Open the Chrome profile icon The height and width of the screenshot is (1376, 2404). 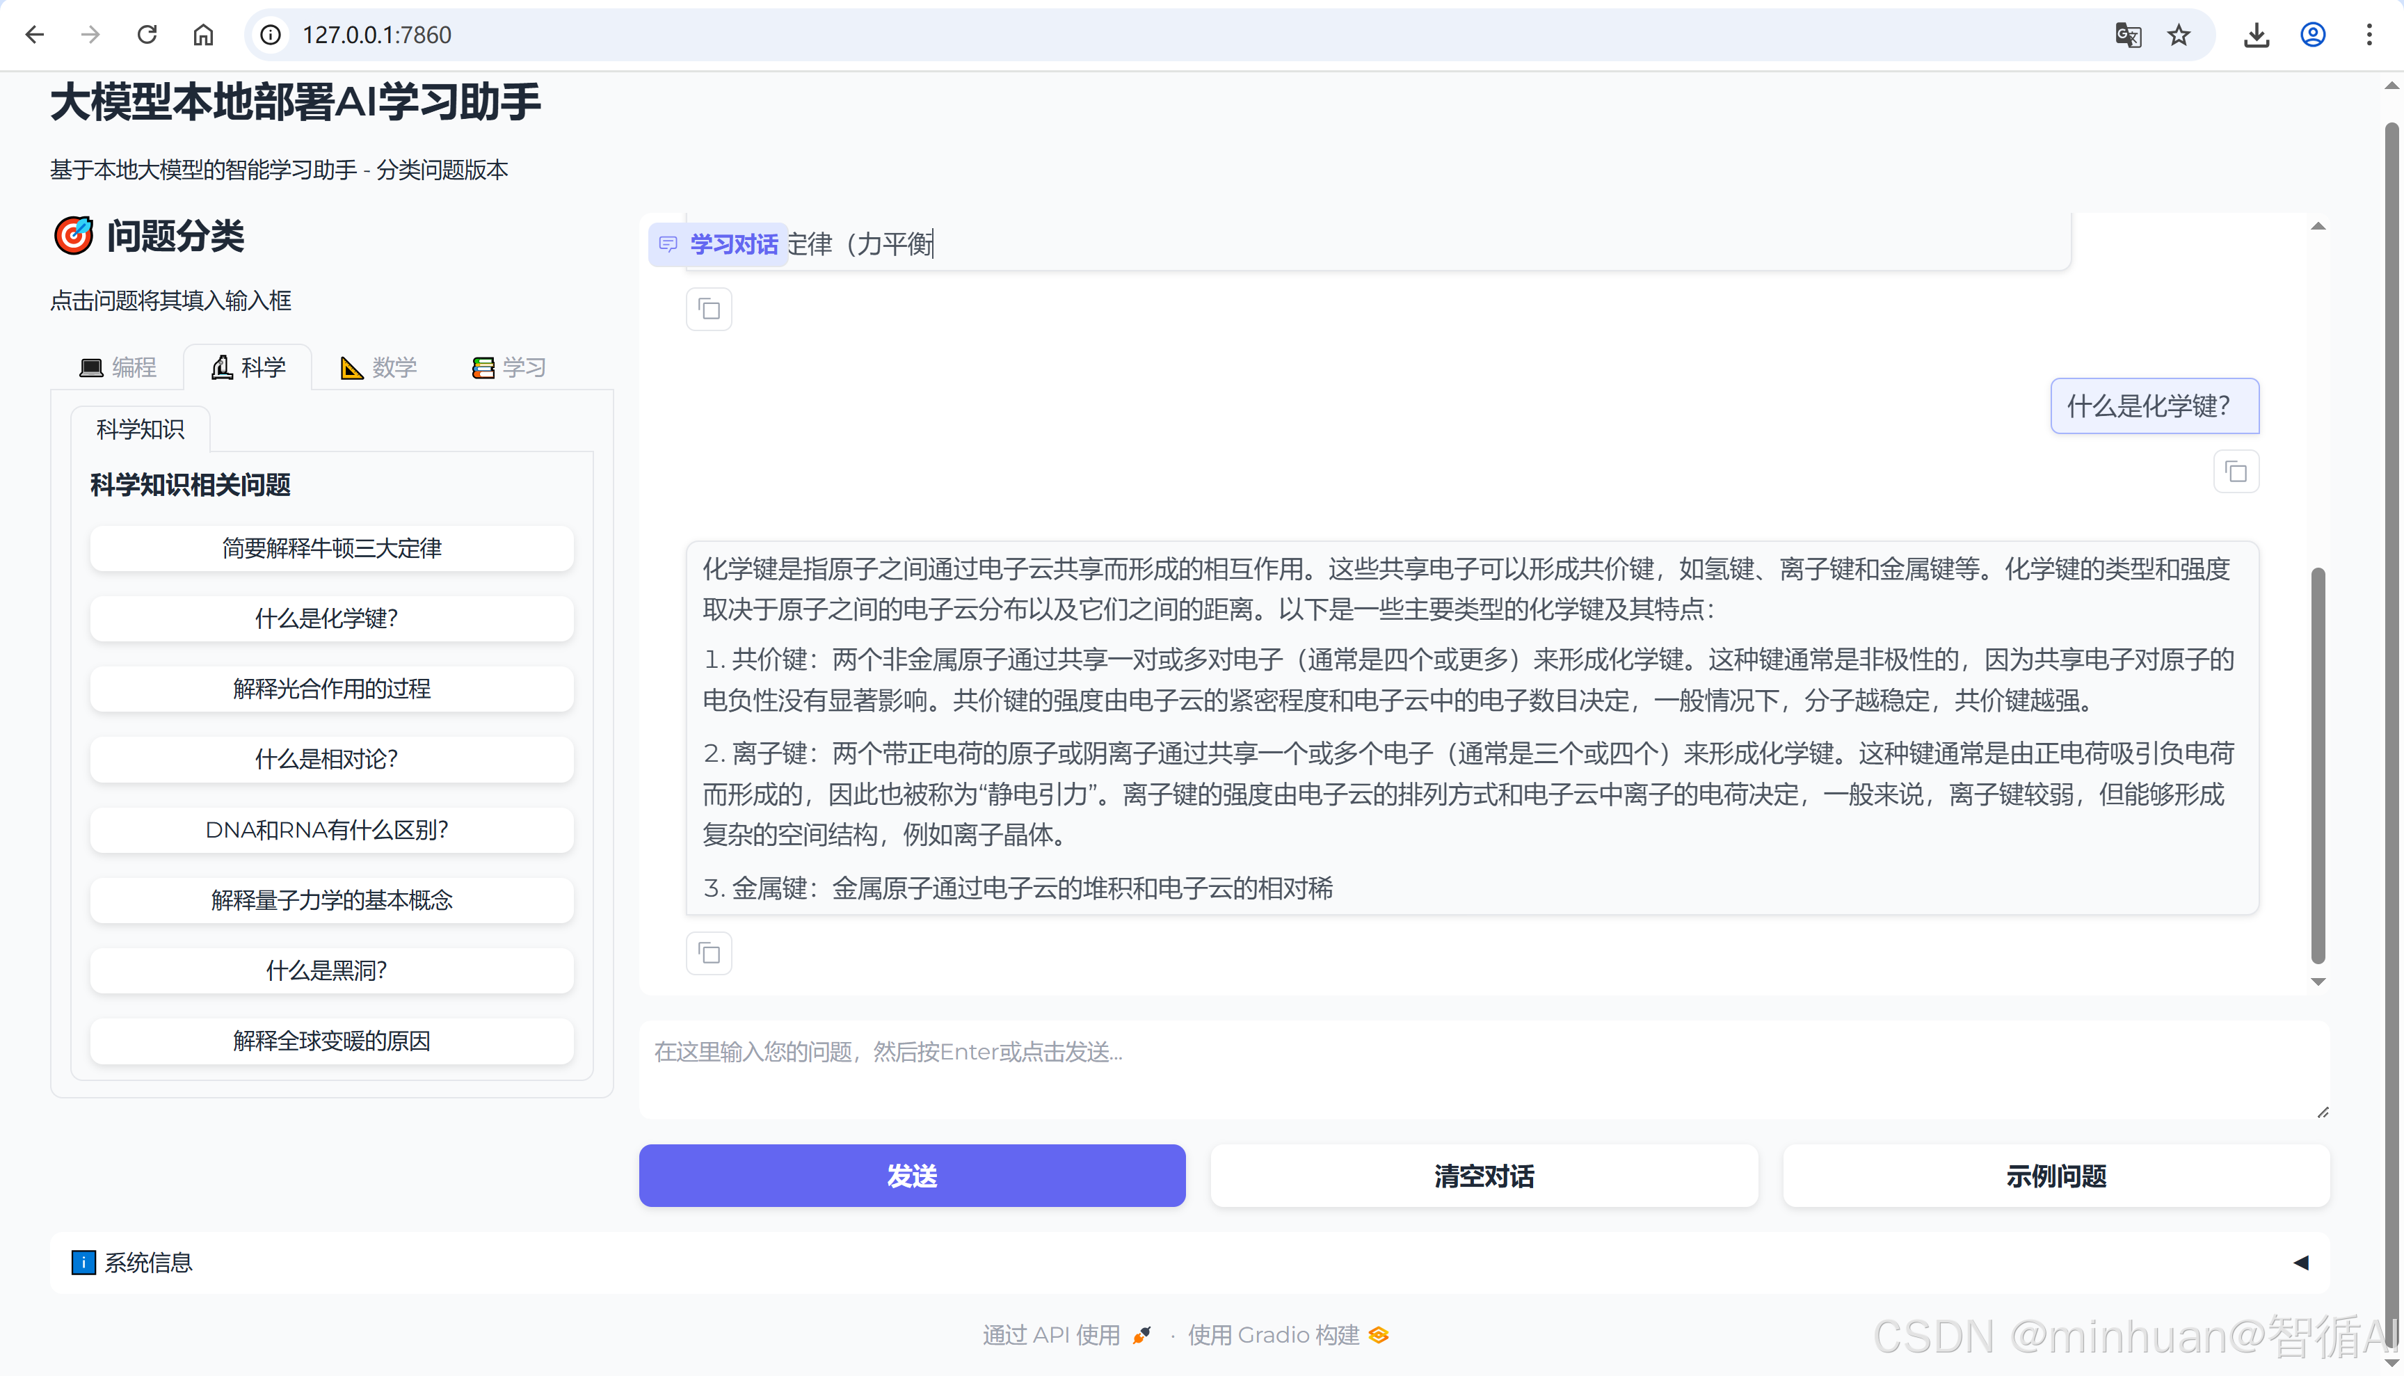tap(2312, 35)
